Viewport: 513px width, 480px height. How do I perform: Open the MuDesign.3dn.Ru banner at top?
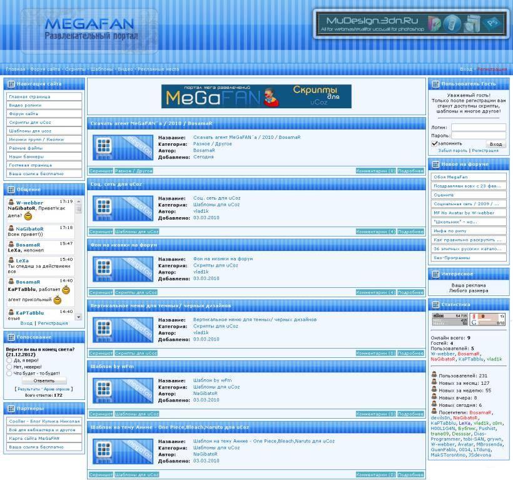click(411, 24)
